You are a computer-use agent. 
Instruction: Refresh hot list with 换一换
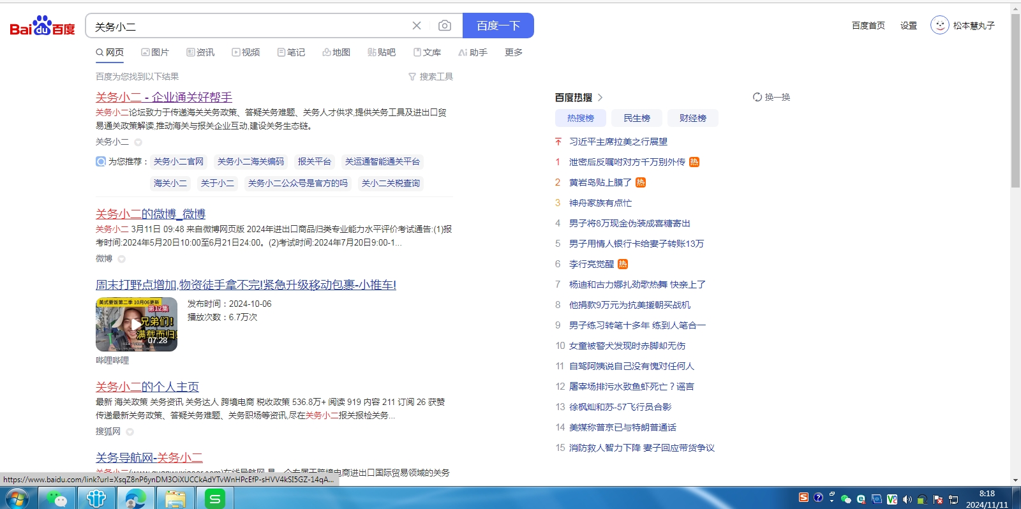click(x=771, y=97)
